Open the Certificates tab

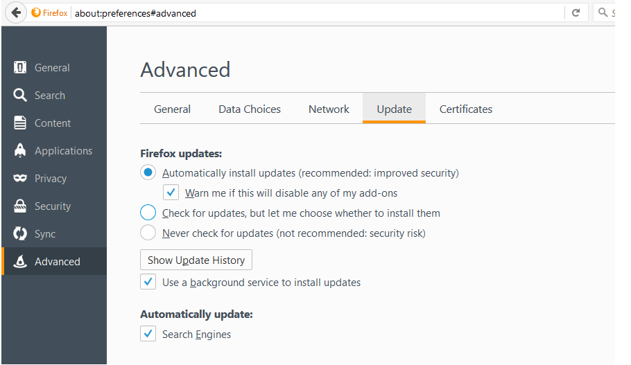[465, 109]
